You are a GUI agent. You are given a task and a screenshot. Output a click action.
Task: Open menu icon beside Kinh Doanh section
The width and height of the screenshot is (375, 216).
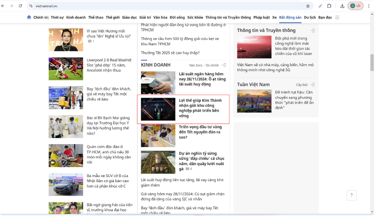point(224,65)
